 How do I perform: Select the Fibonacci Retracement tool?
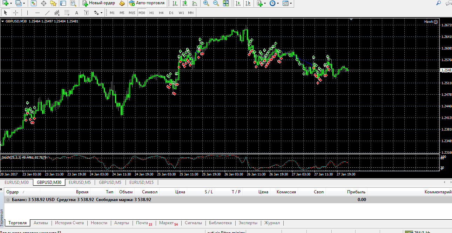[67, 13]
